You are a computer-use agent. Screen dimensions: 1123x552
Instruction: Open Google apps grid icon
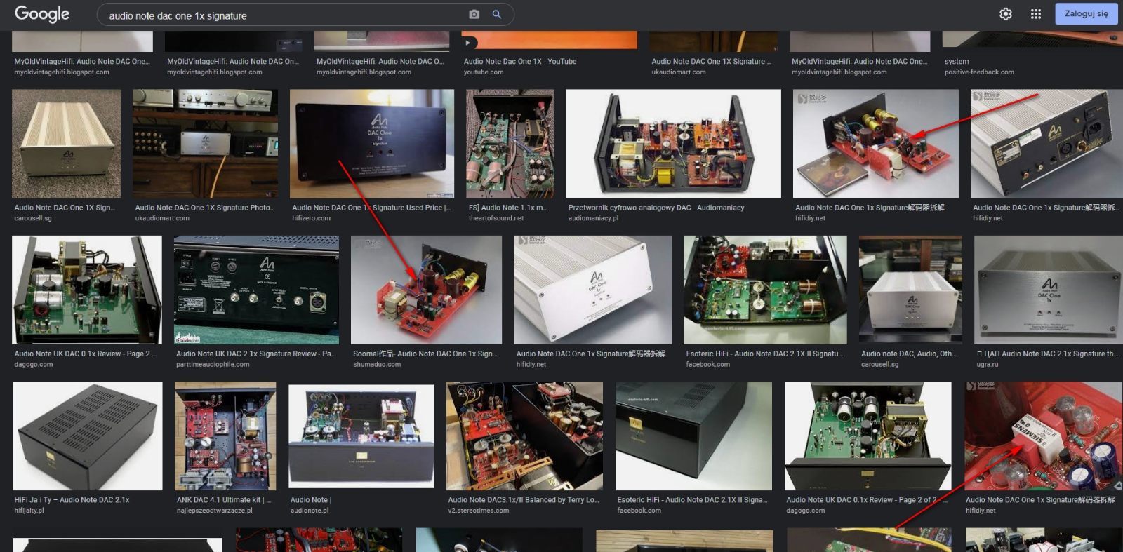click(1036, 14)
